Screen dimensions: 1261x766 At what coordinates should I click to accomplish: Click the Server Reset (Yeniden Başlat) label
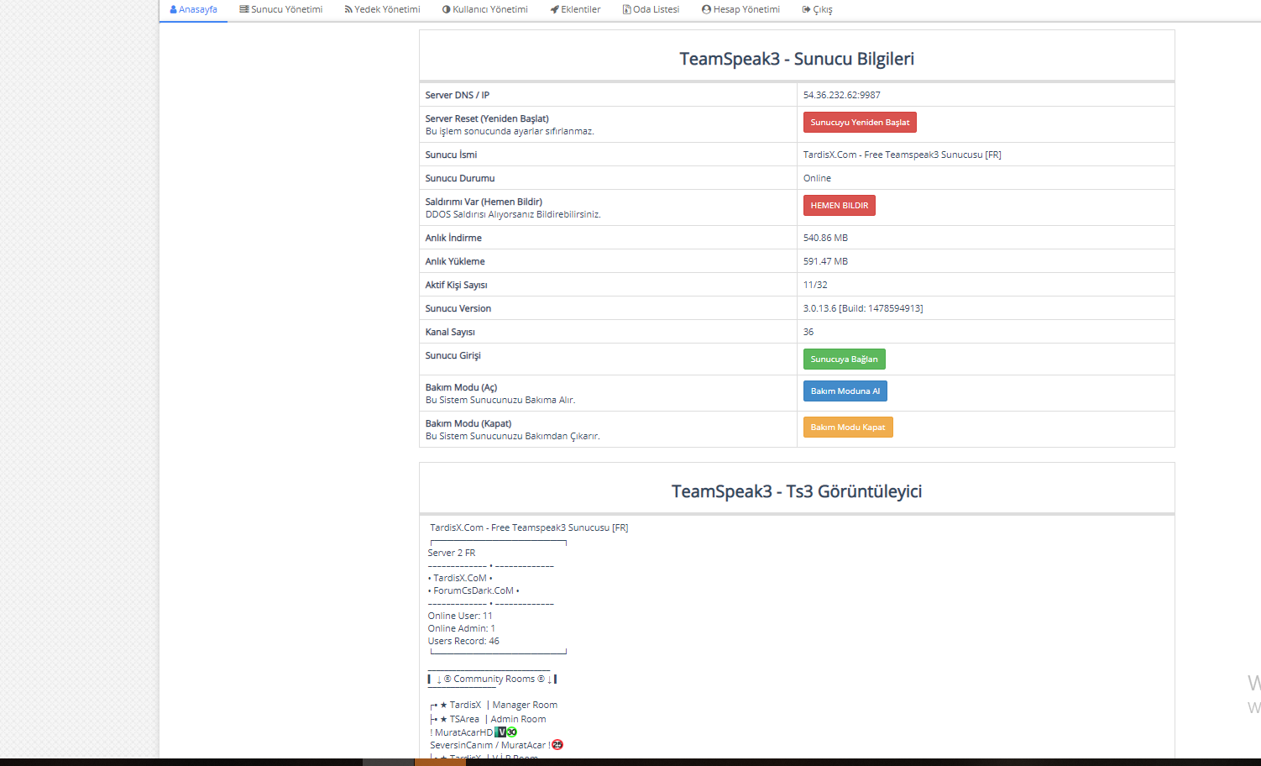coord(487,118)
